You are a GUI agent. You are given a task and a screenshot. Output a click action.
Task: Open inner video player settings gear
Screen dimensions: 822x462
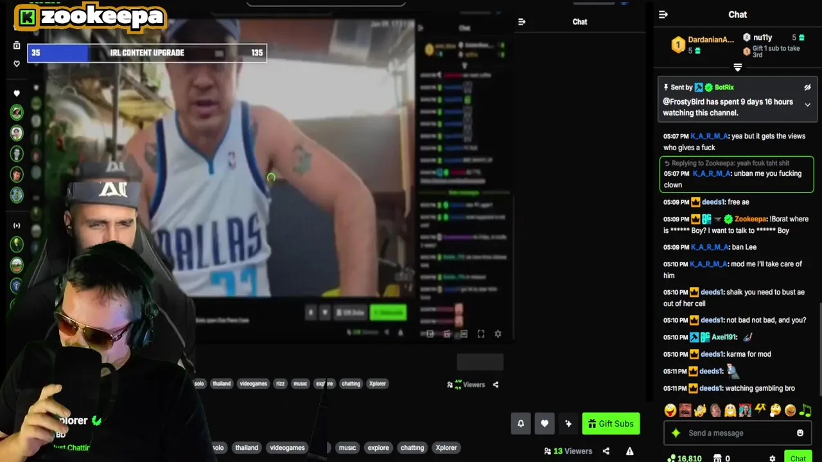(498, 334)
